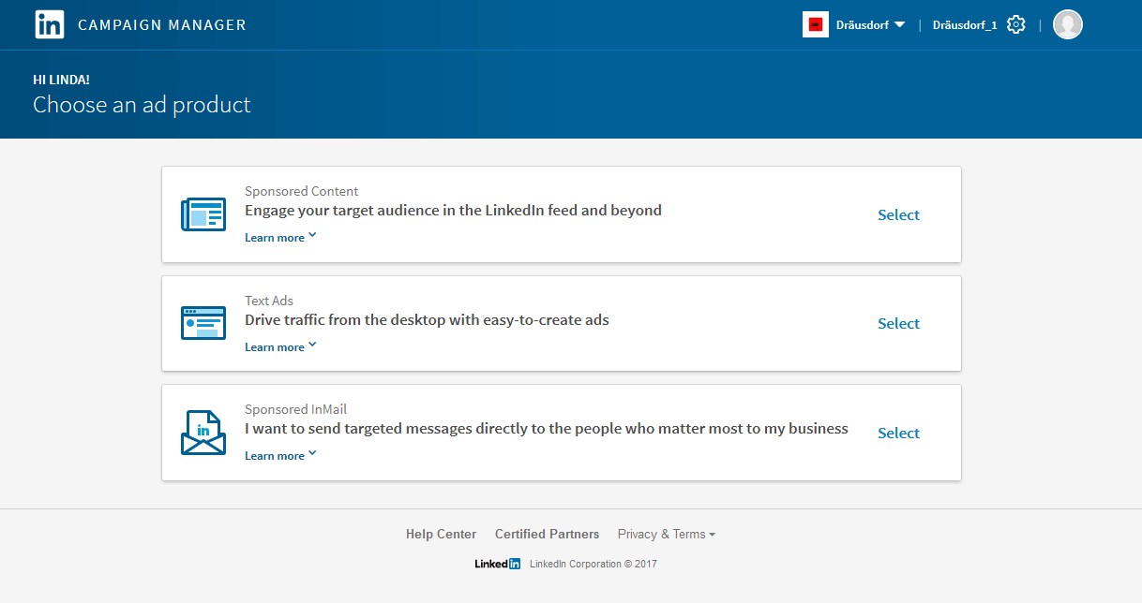Open the account settings gear icon

pos(1015,24)
